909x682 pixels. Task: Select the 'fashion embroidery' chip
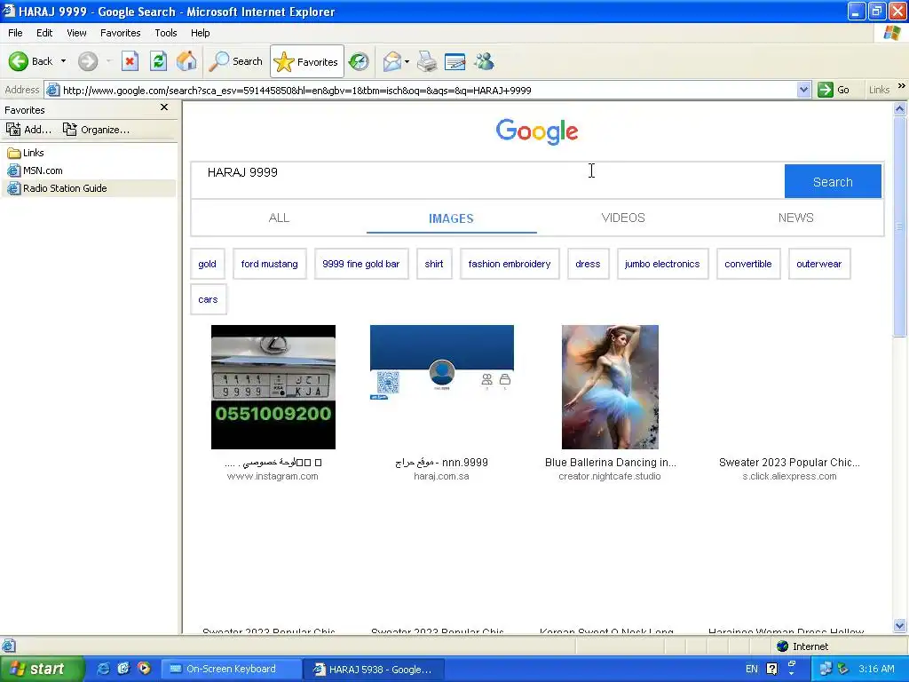[x=510, y=264]
